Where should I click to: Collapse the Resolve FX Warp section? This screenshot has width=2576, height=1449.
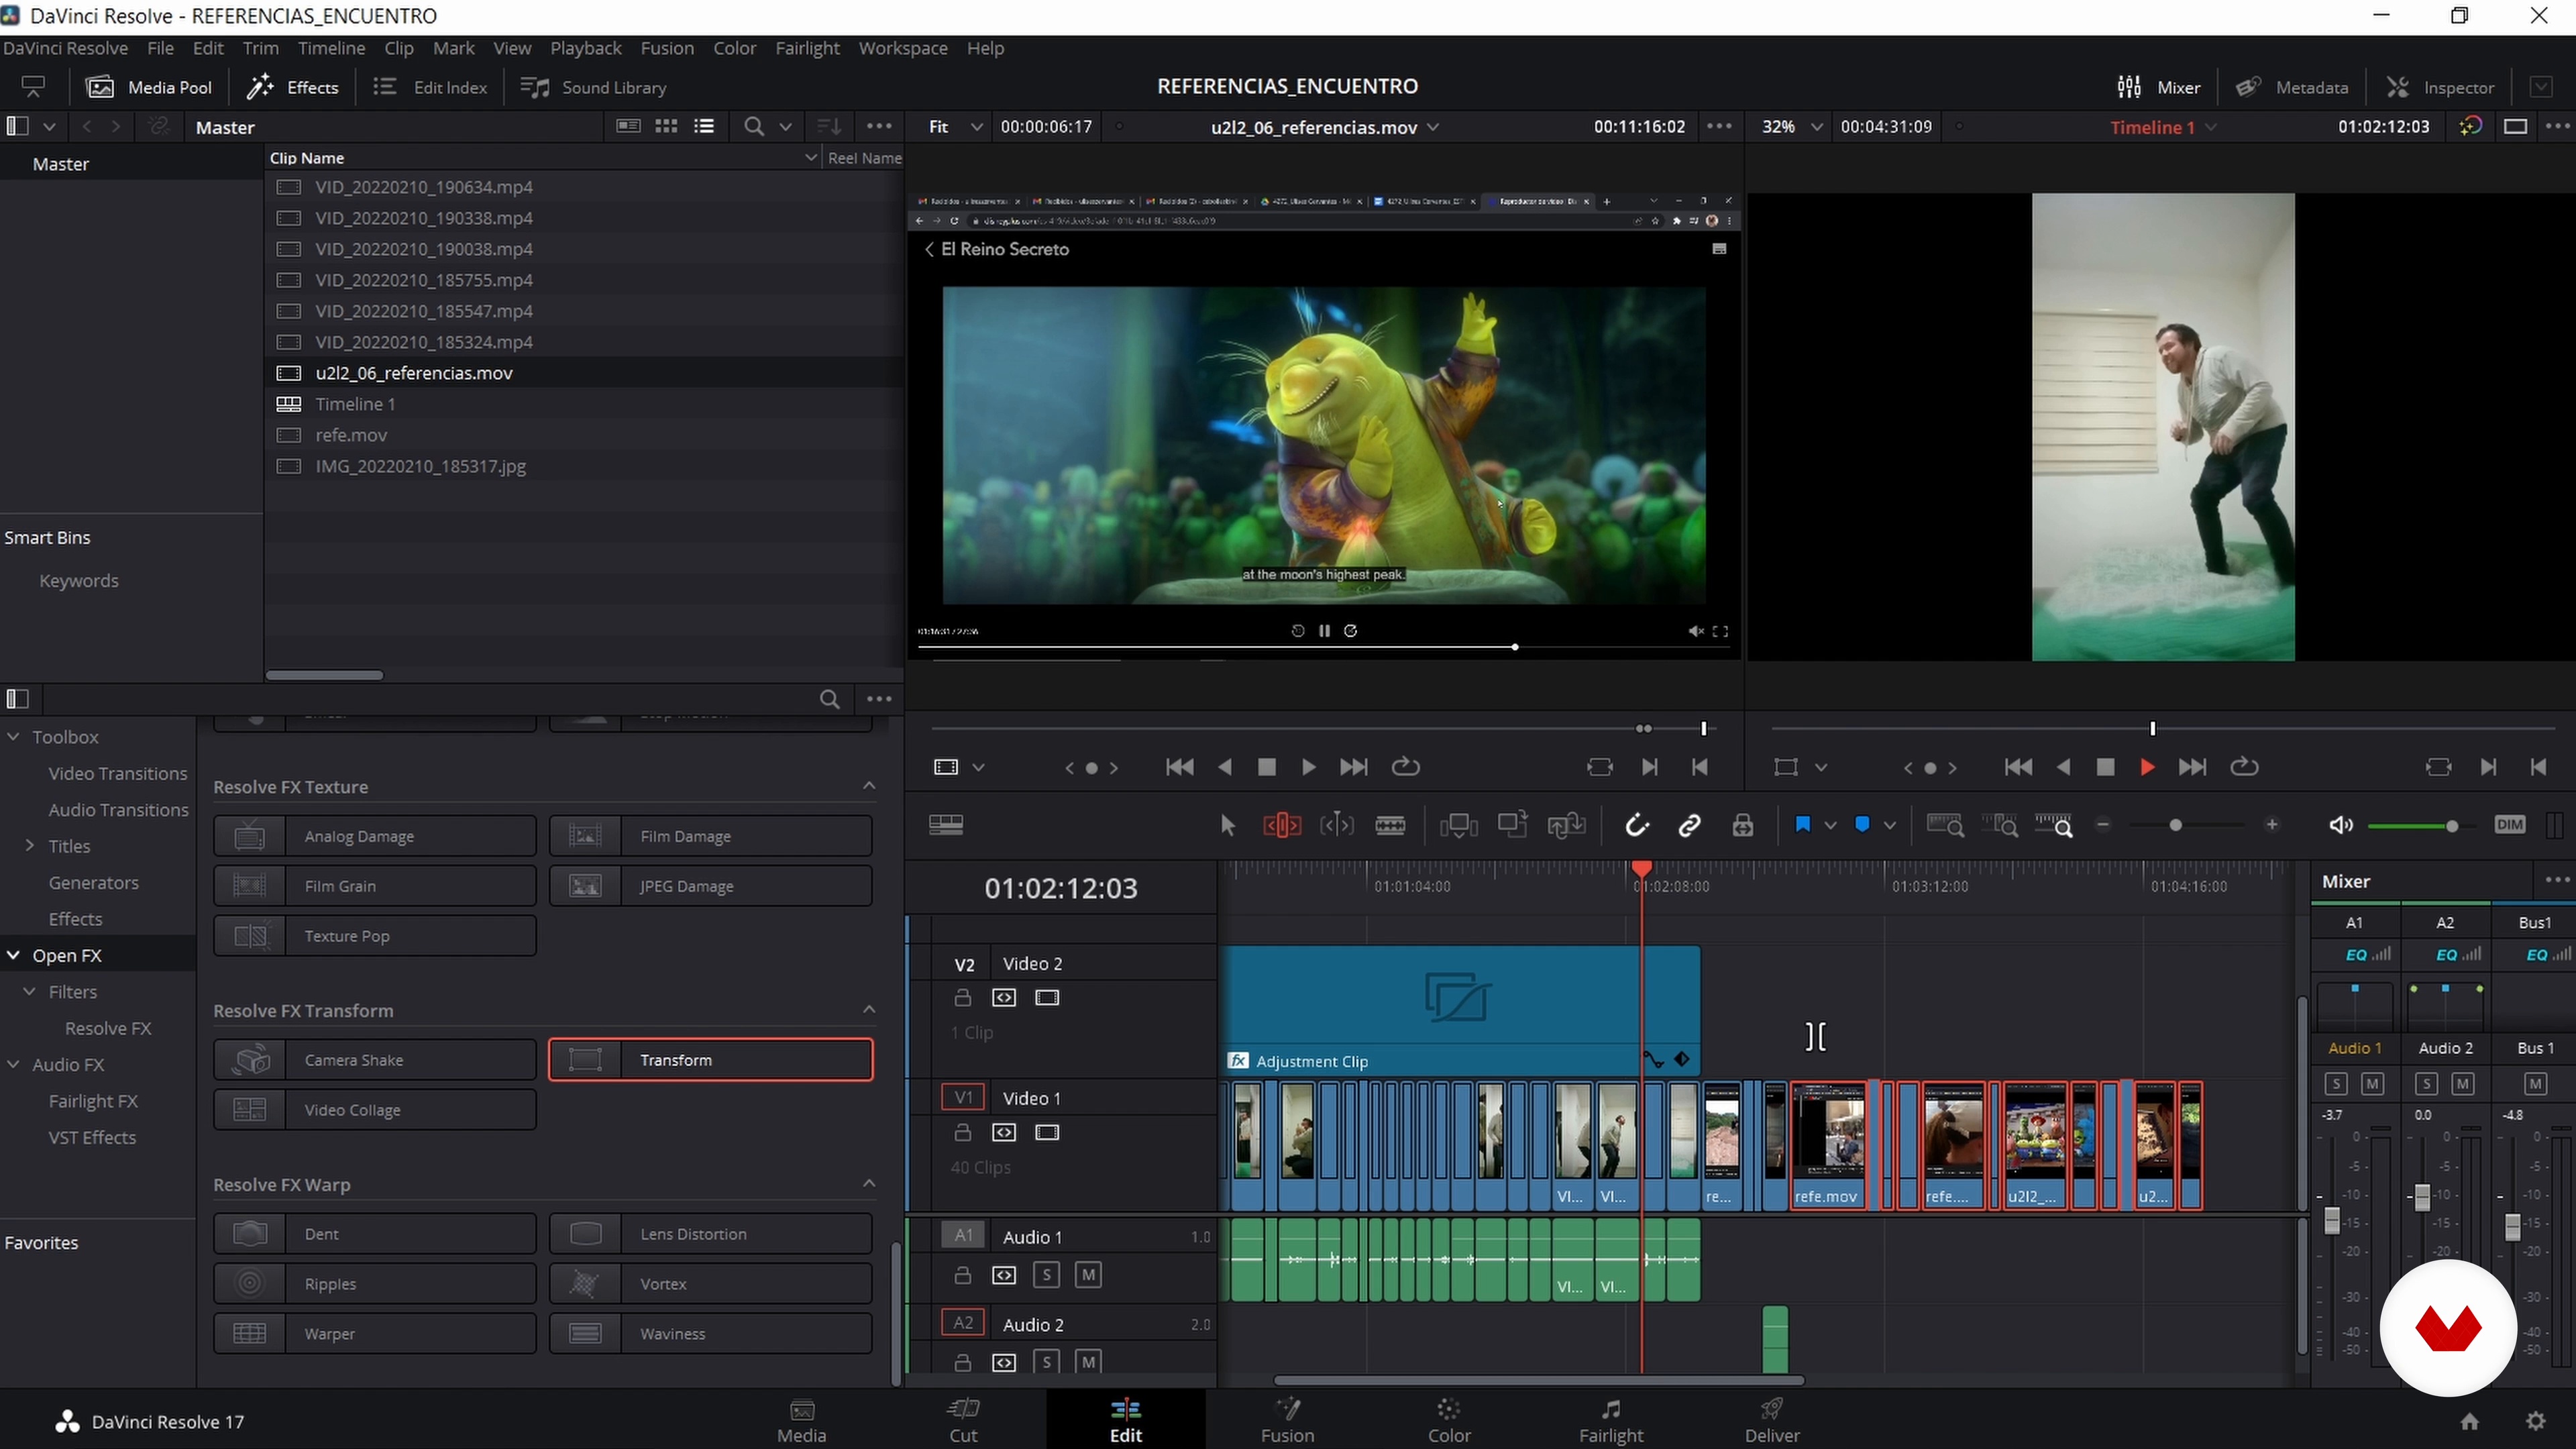pos(869,1184)
